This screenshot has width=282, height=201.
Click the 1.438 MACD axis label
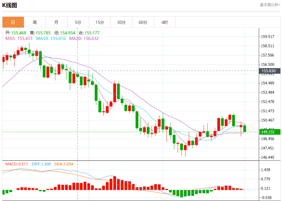266,170
